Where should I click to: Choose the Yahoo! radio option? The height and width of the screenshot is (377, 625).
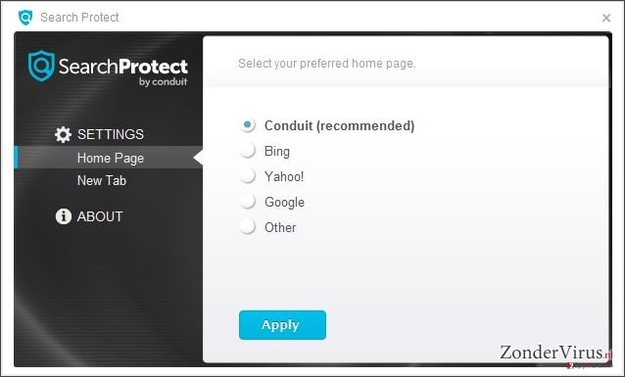click(x=248, y=176)
